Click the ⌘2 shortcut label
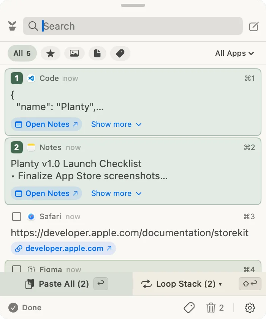This screenshot has height=319, width=266. tap(250, 147)
